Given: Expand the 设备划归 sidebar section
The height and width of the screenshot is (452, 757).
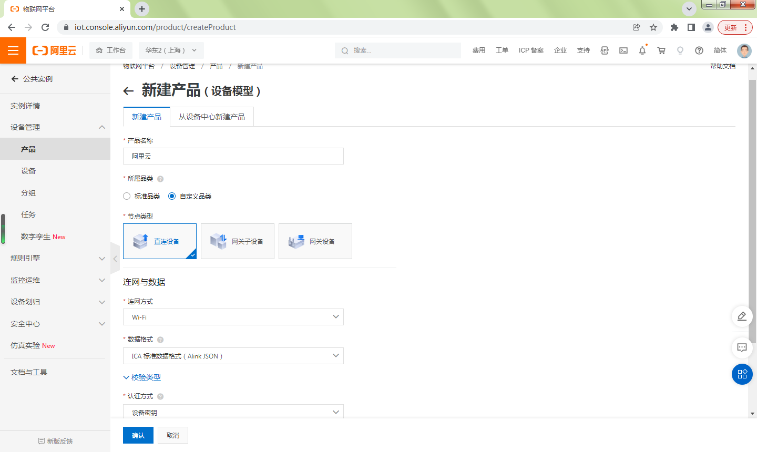Looking at the screenshot, I should 102,302.
